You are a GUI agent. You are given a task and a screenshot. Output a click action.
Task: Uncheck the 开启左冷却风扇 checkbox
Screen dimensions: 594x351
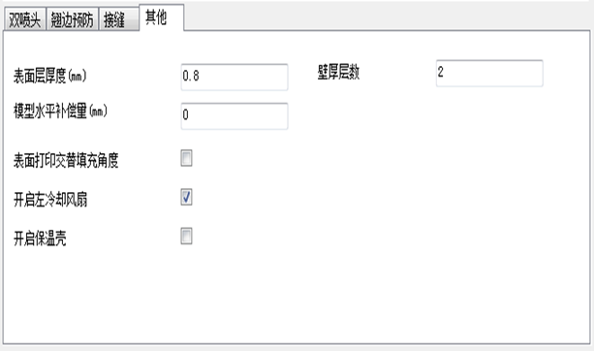point(186,197)
